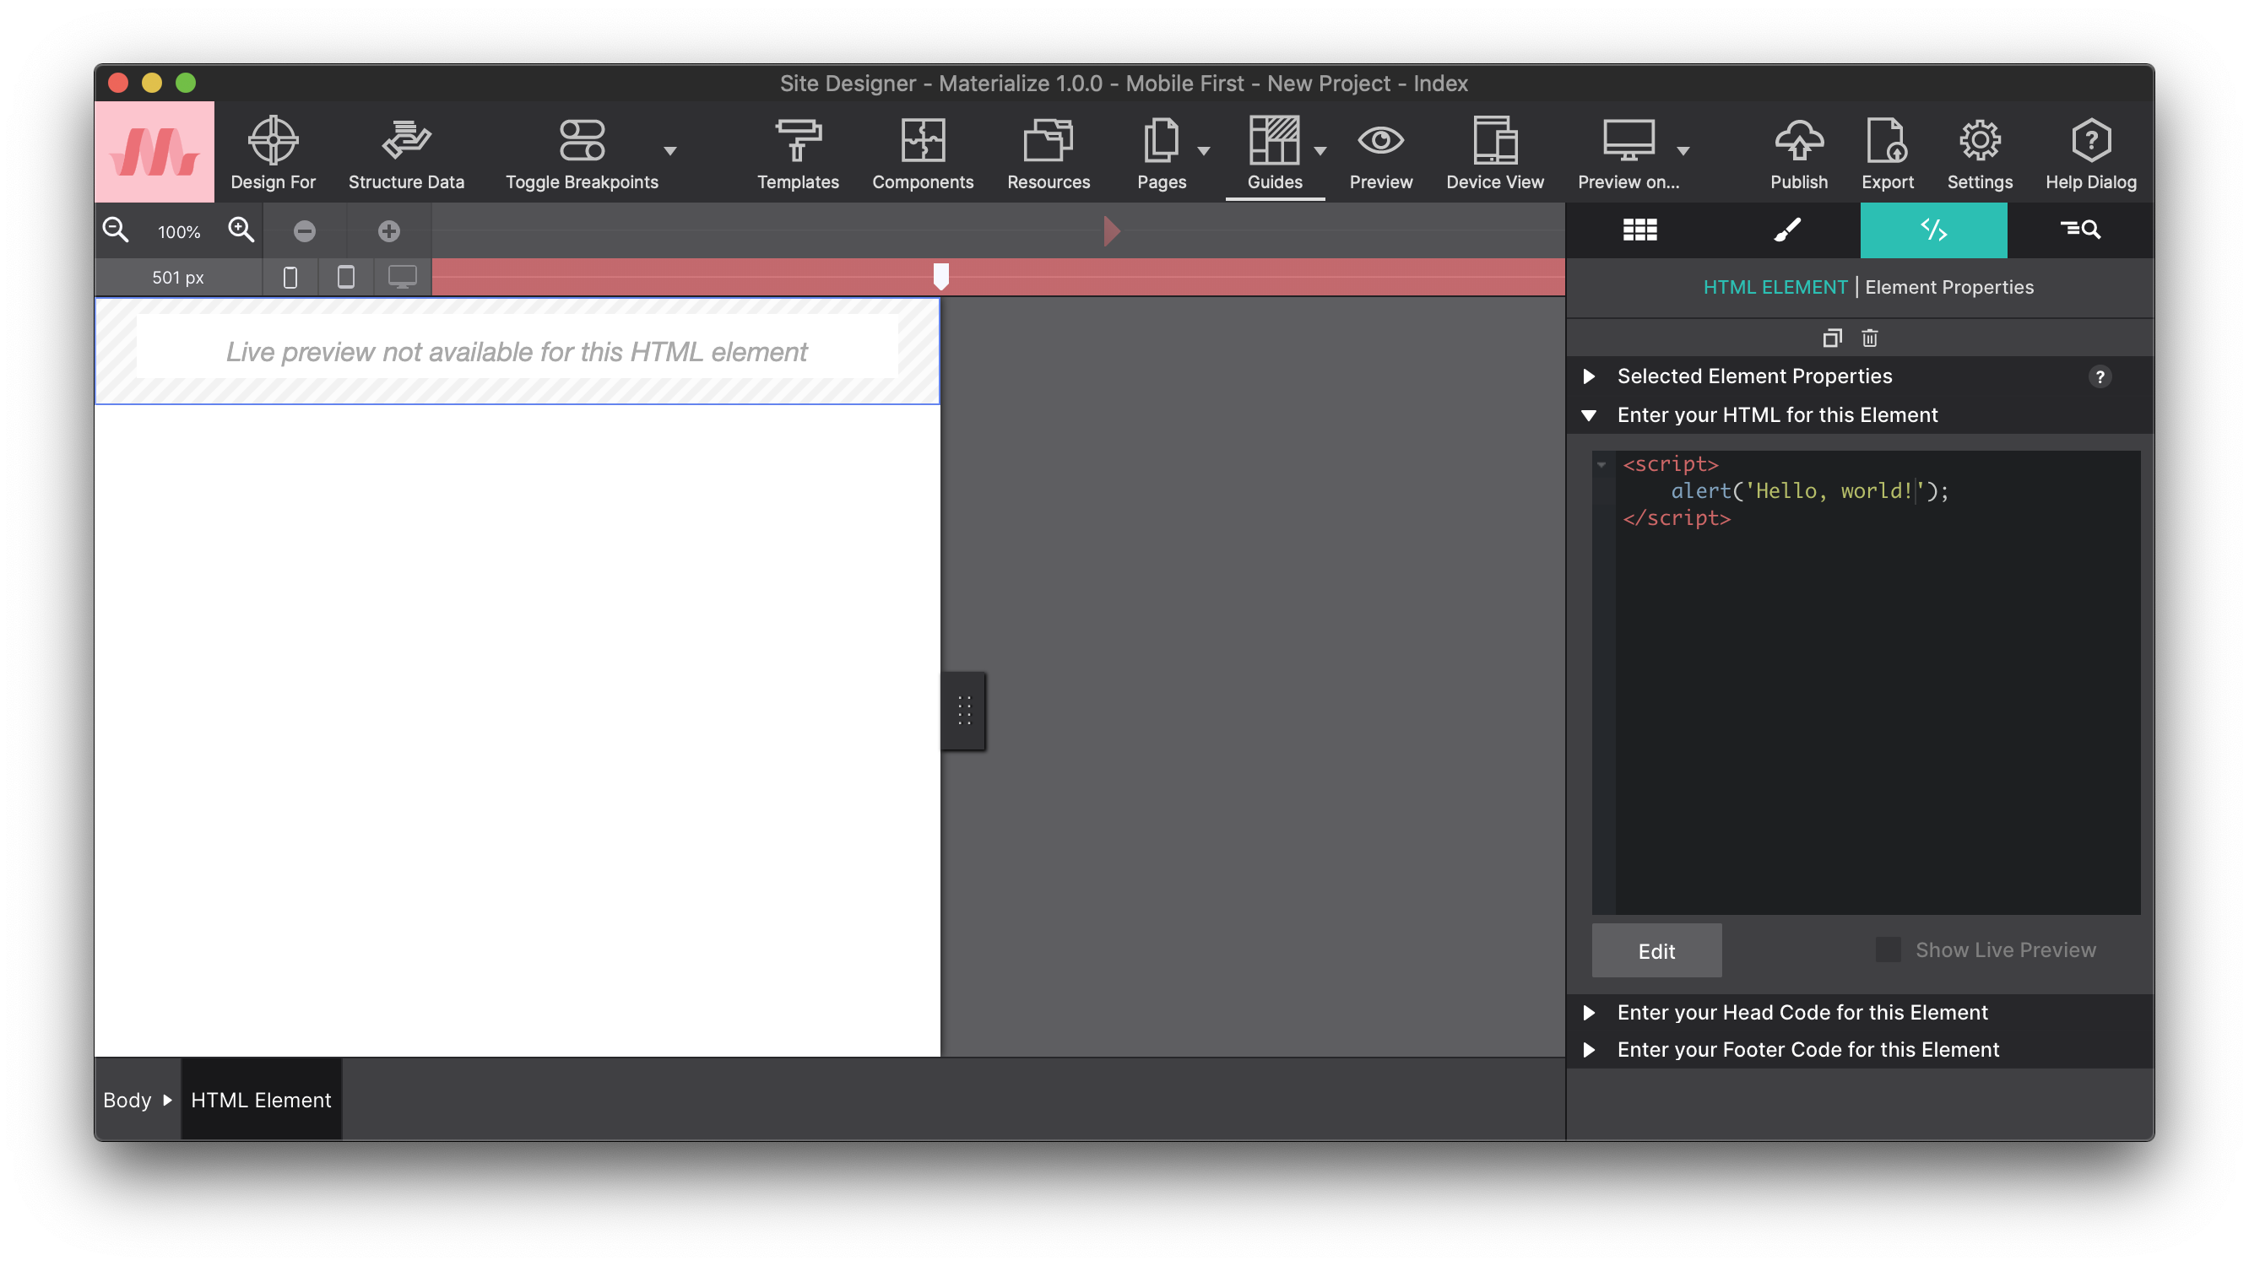Open the Pages dropdown arrow
This screenshot has height=1266, width=2249.
point(1206,152)
